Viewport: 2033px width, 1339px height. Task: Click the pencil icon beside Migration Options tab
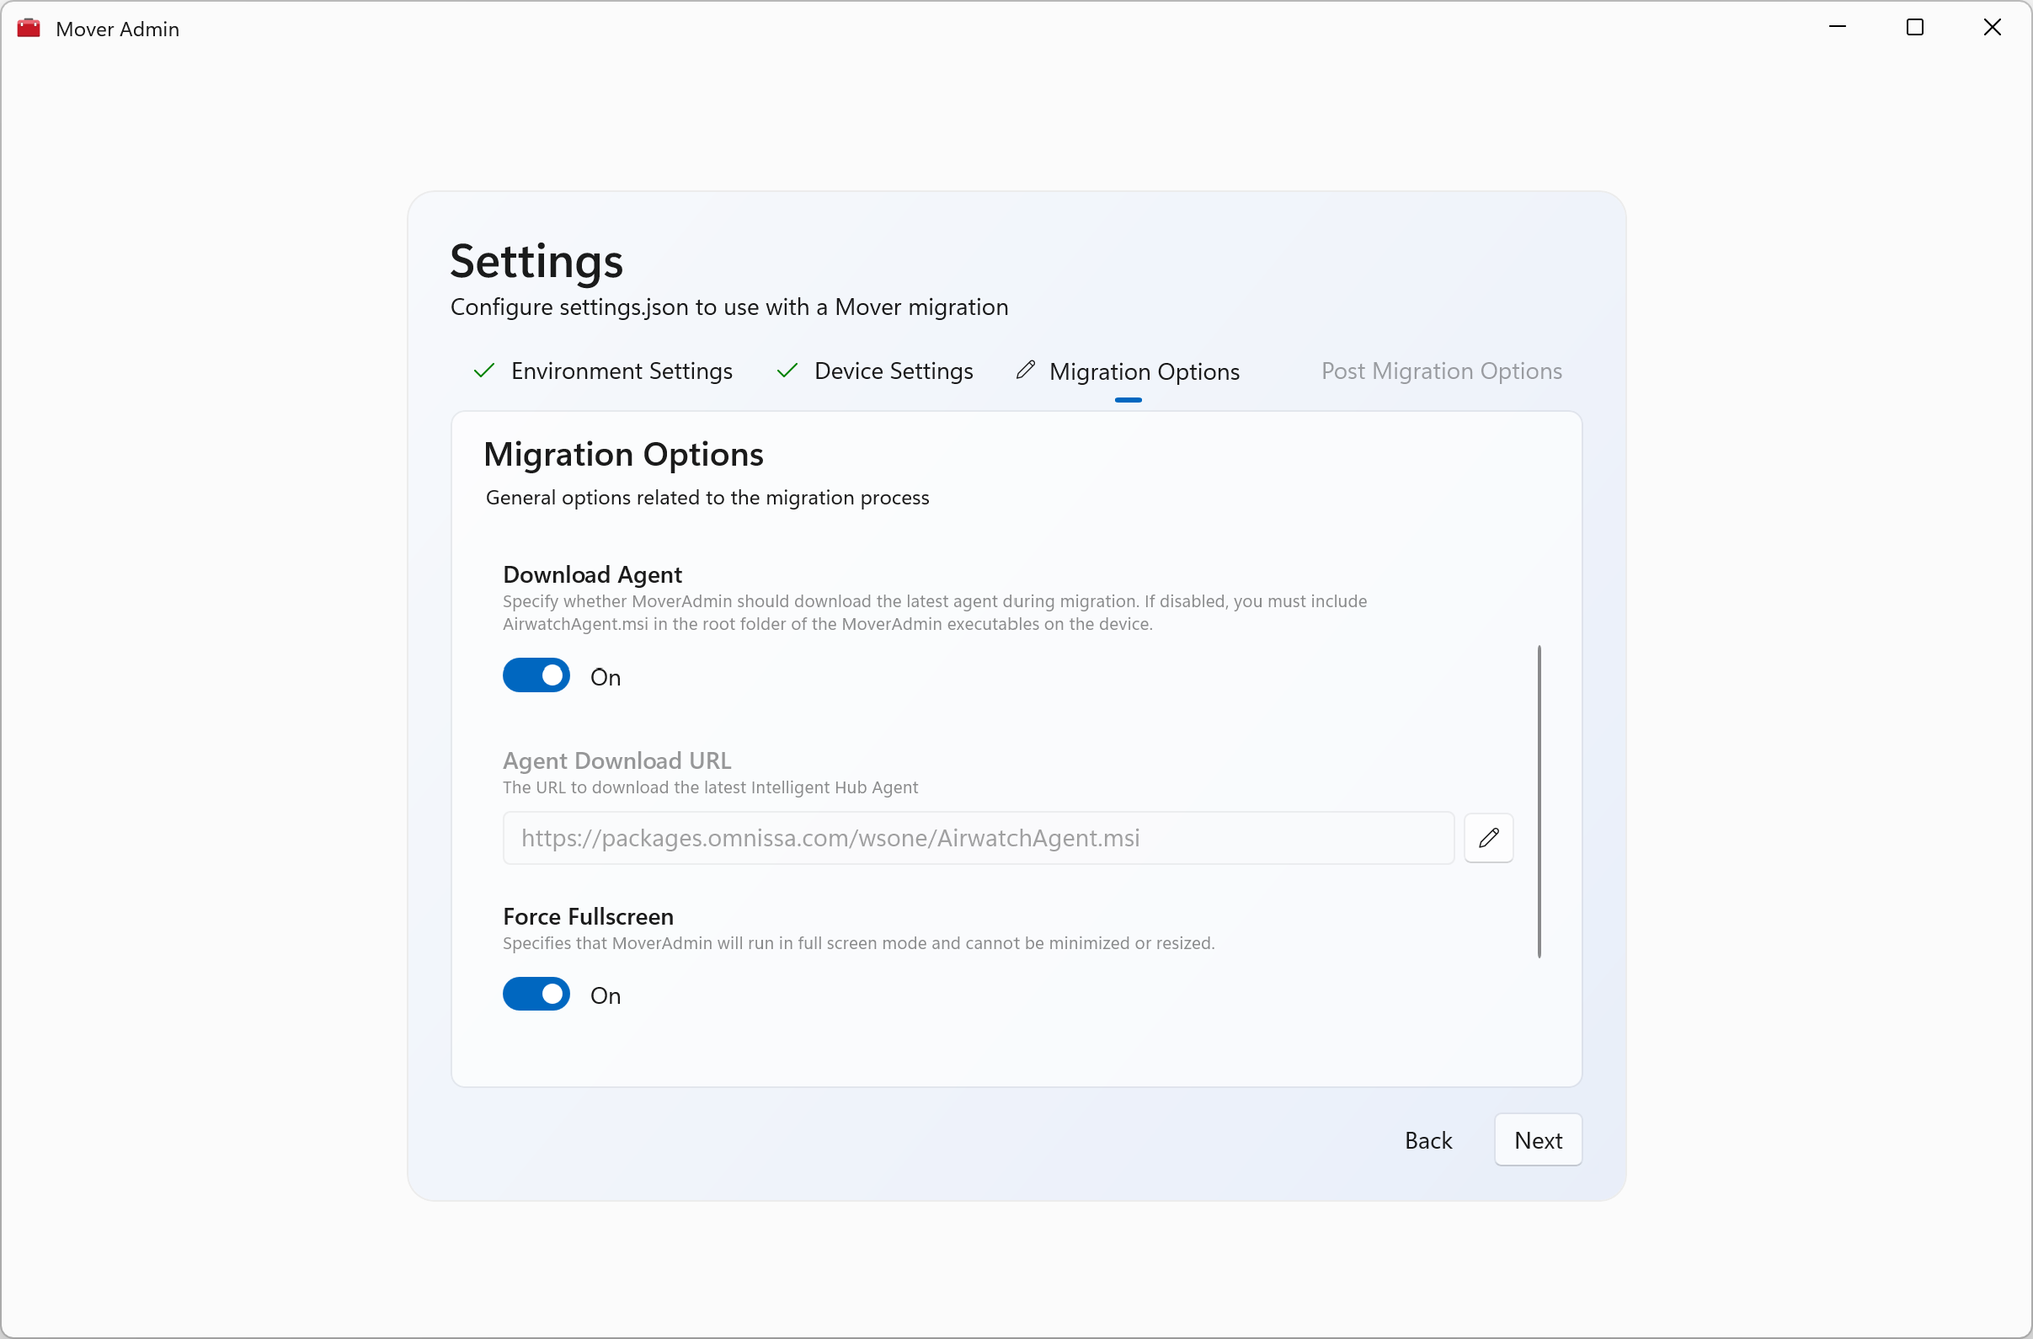click(x=1026, y=370)
